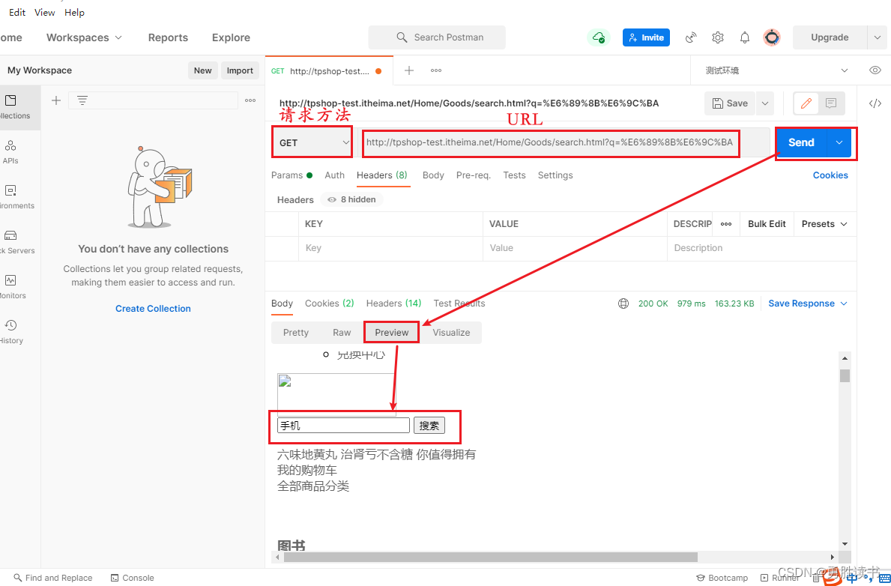891x586 pixels.
Task: Open a new request tab with plus
Action: [409, 70]
